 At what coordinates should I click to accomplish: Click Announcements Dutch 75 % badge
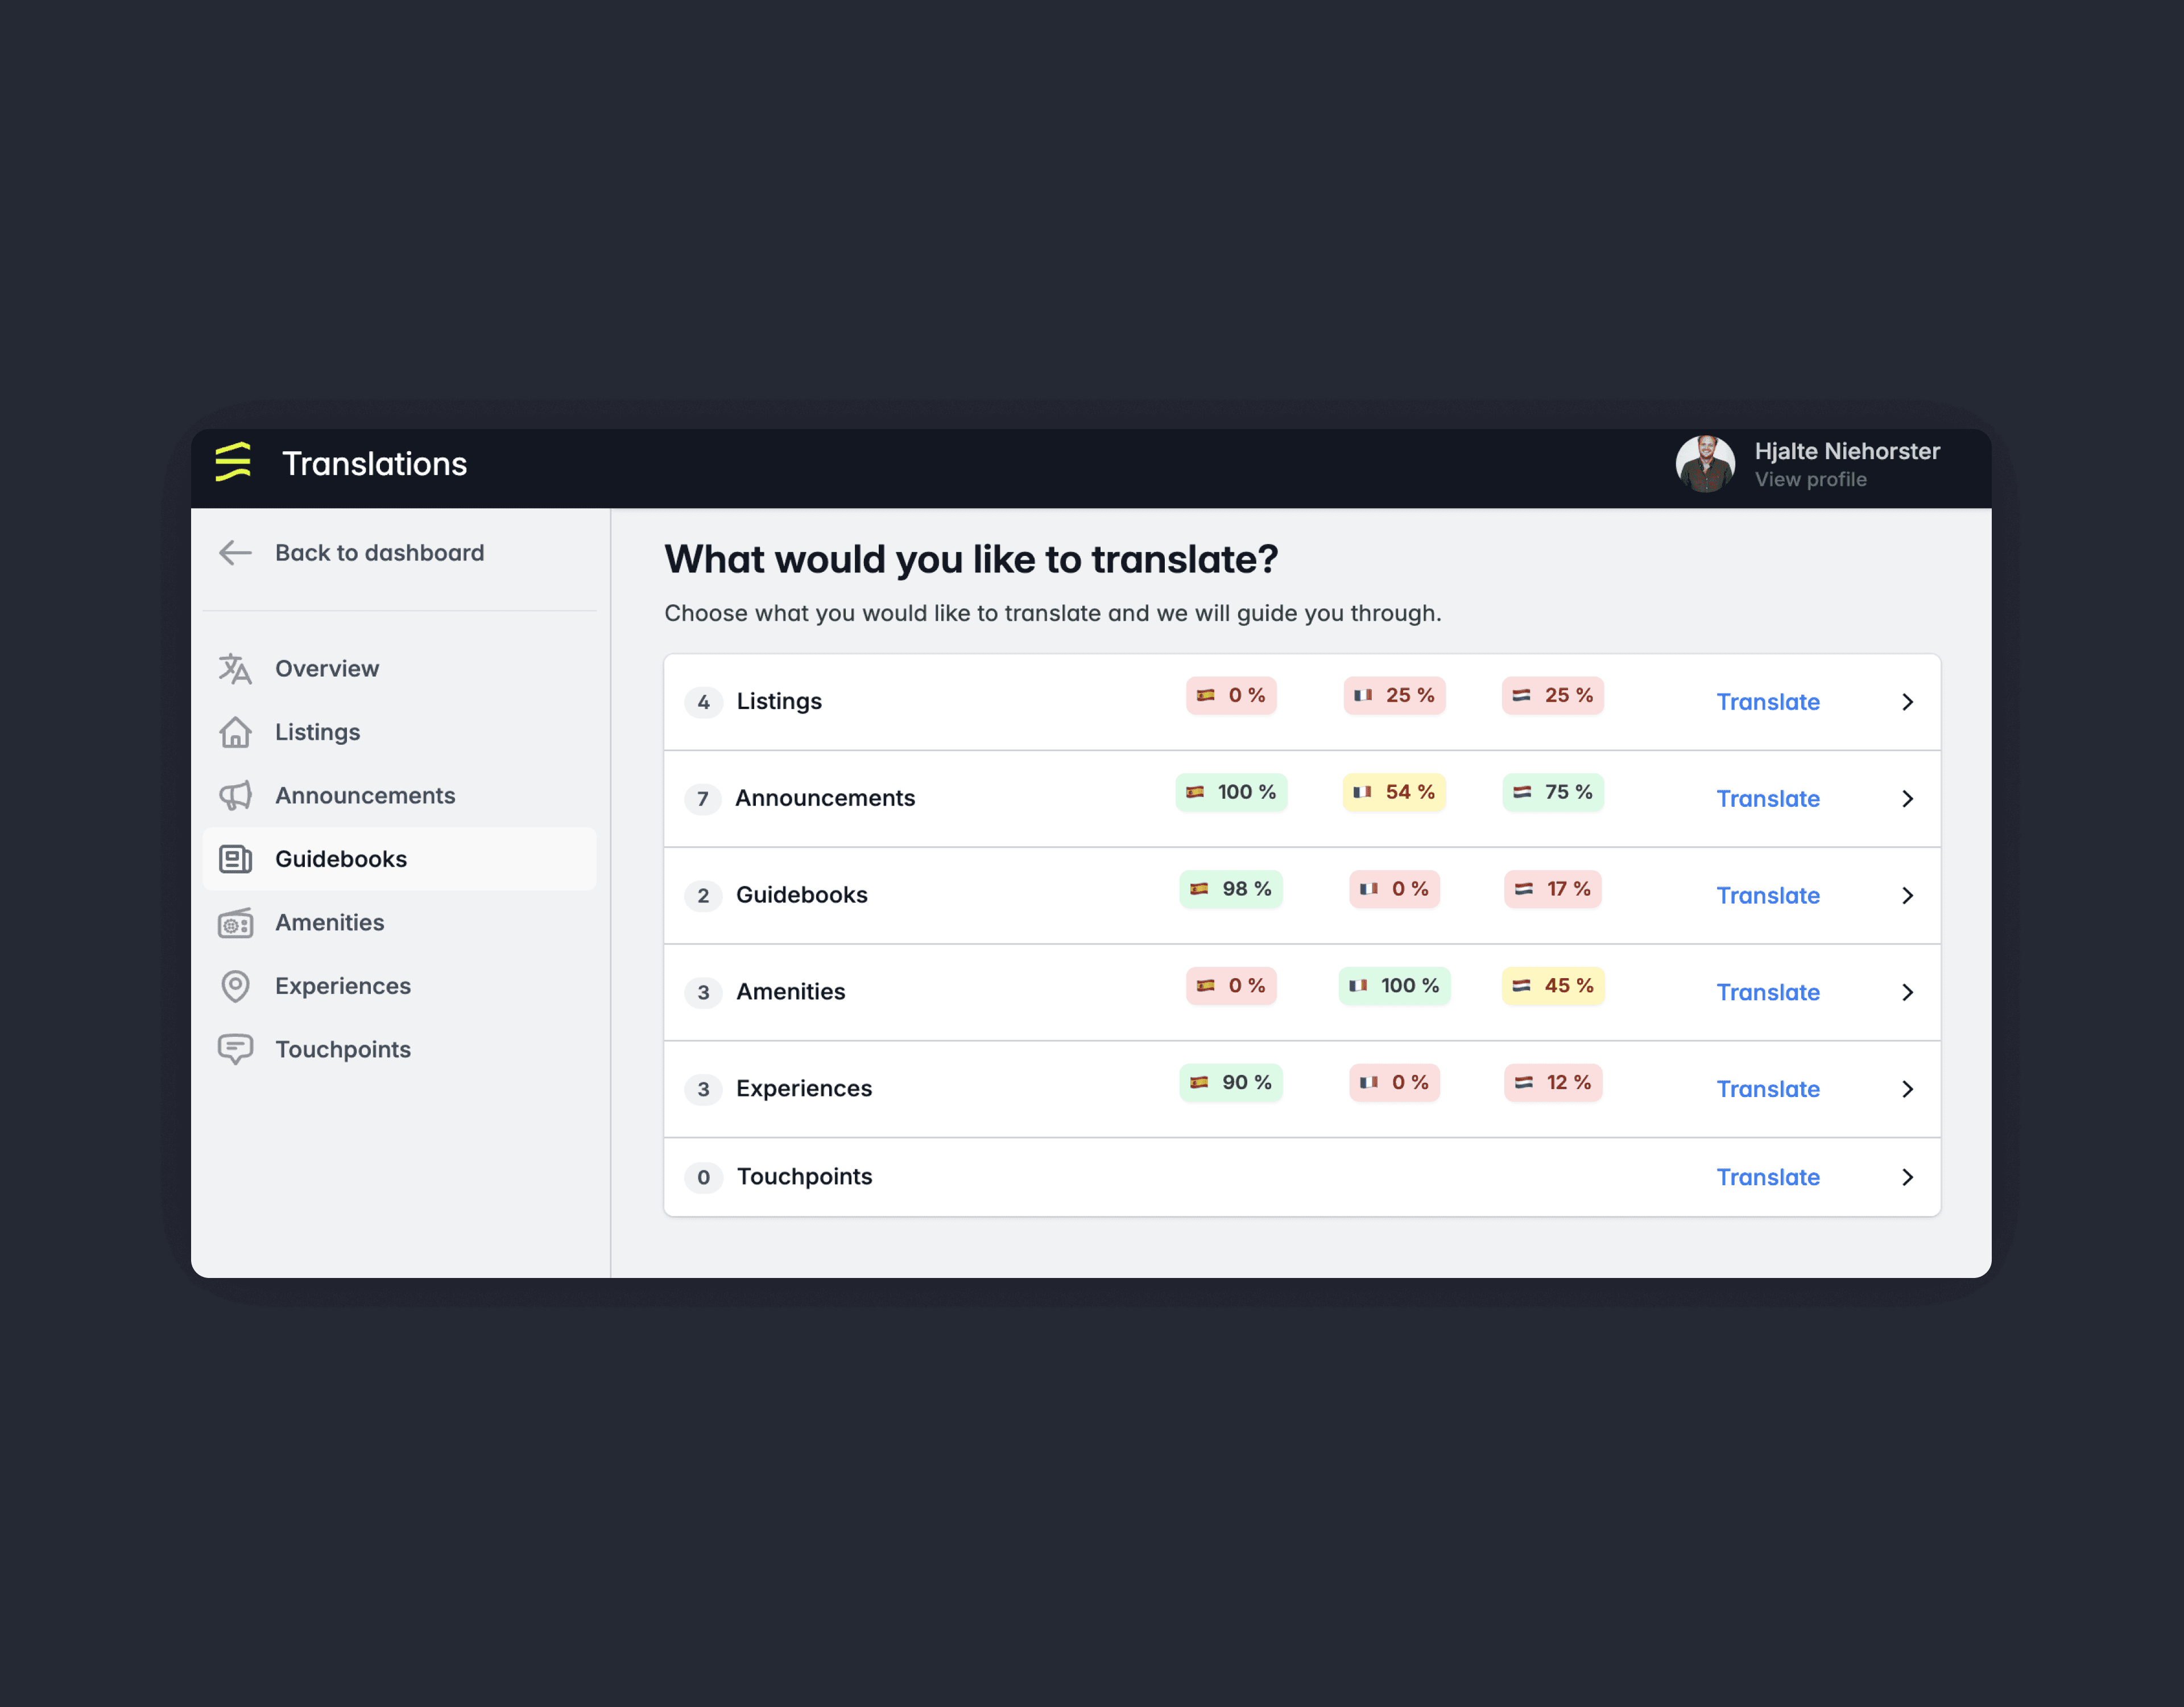[1552, 791]
